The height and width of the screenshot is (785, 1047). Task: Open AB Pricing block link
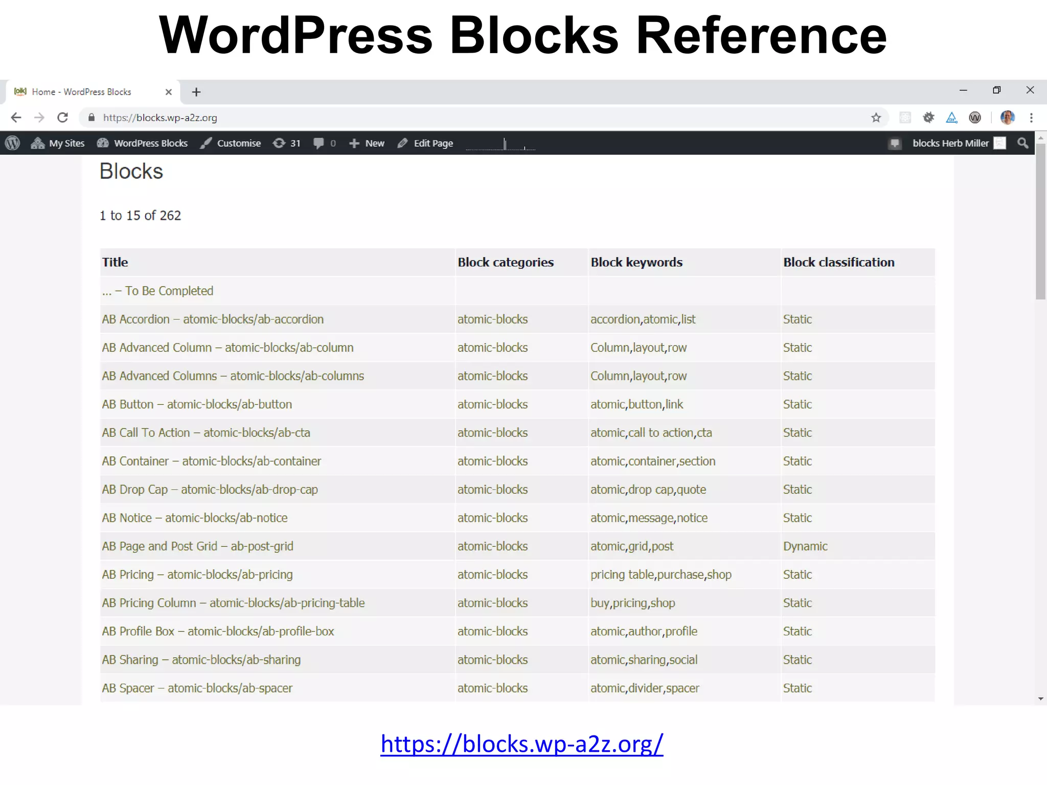pyautogui.click(x=197, y=574)
